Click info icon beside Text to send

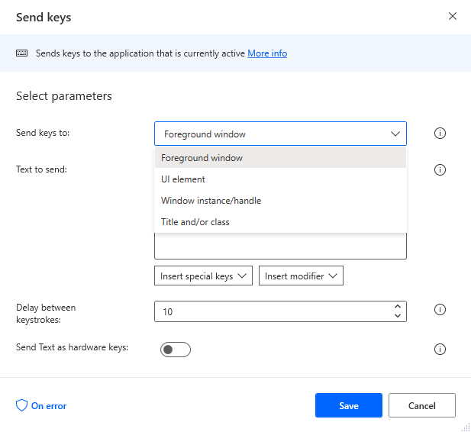click(x=440, y=170)
